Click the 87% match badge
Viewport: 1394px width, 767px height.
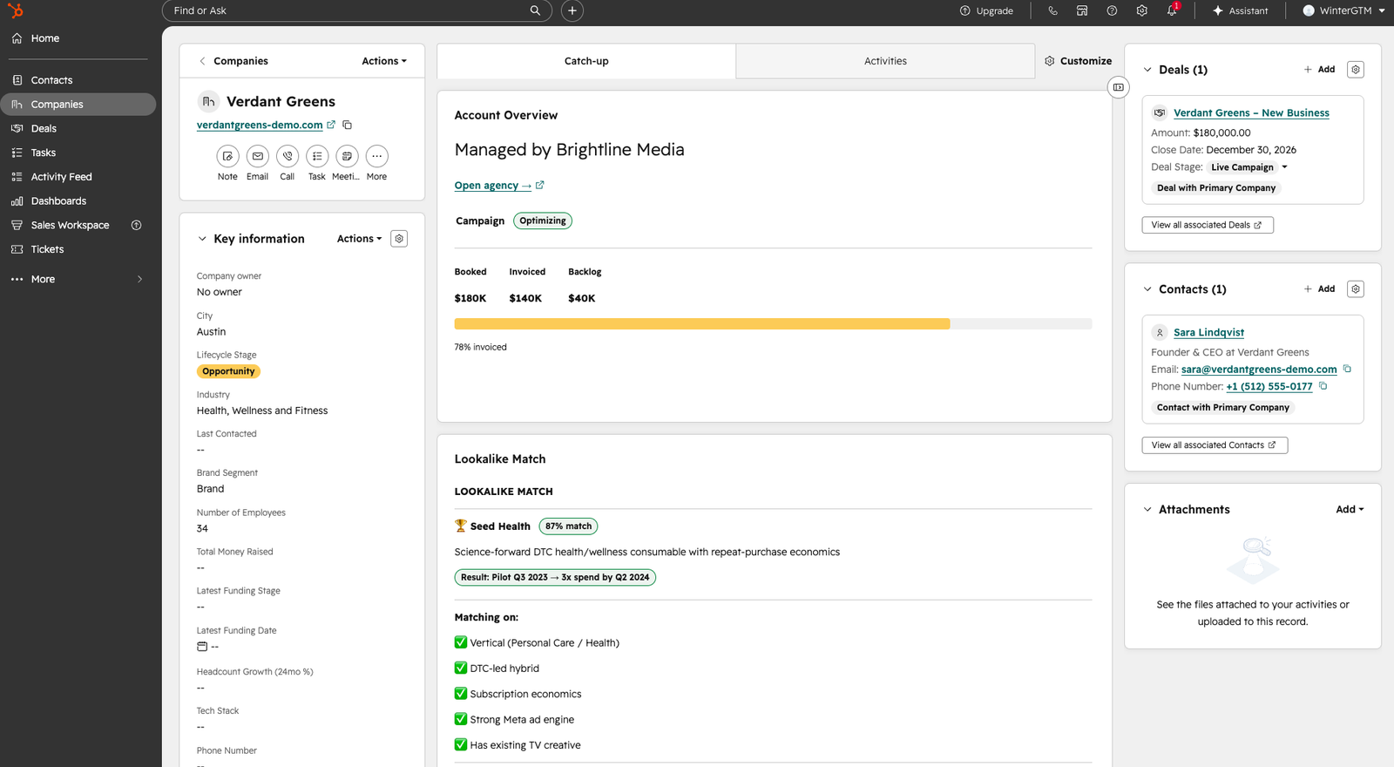pos(568,526)
